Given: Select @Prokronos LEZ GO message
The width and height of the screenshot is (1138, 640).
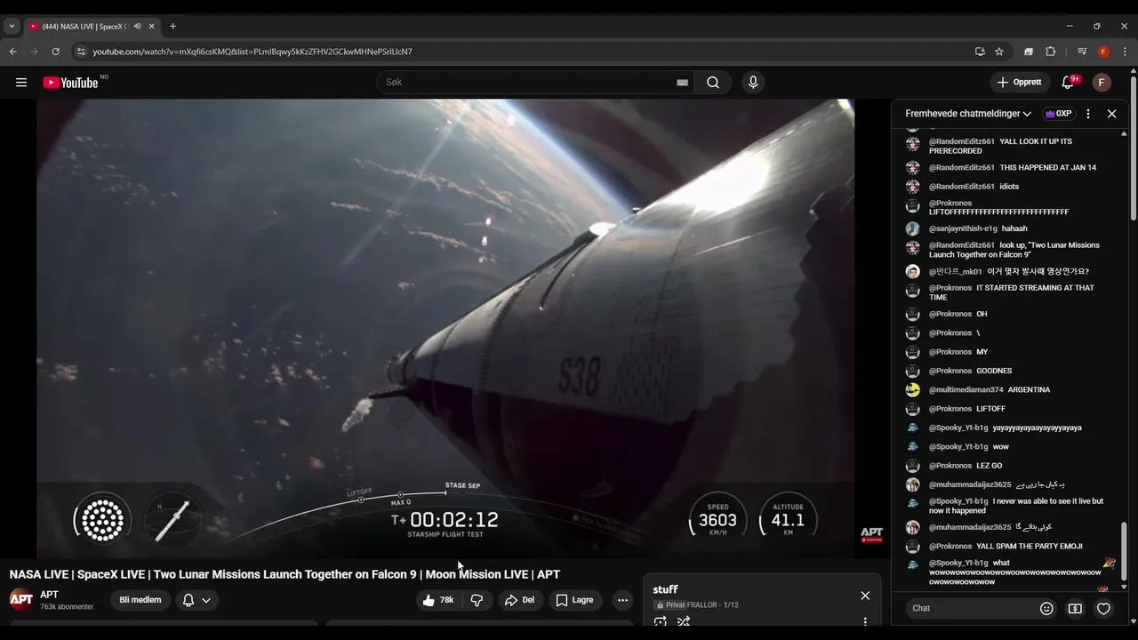Looking at the screenshot, I should pos(1010,466).
